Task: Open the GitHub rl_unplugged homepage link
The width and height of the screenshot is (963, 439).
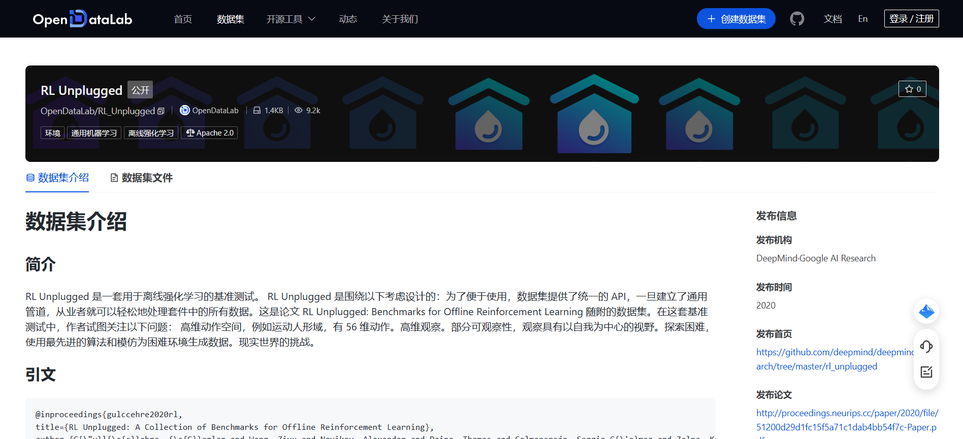Action: click(836, 359)
